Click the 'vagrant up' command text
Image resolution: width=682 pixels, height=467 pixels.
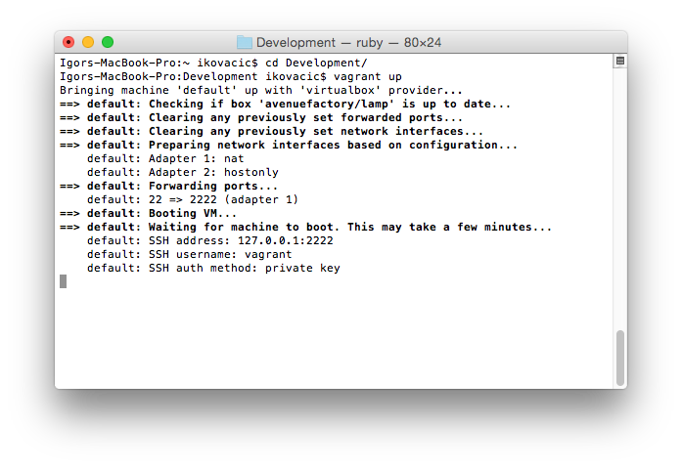(x=367, y=76)
